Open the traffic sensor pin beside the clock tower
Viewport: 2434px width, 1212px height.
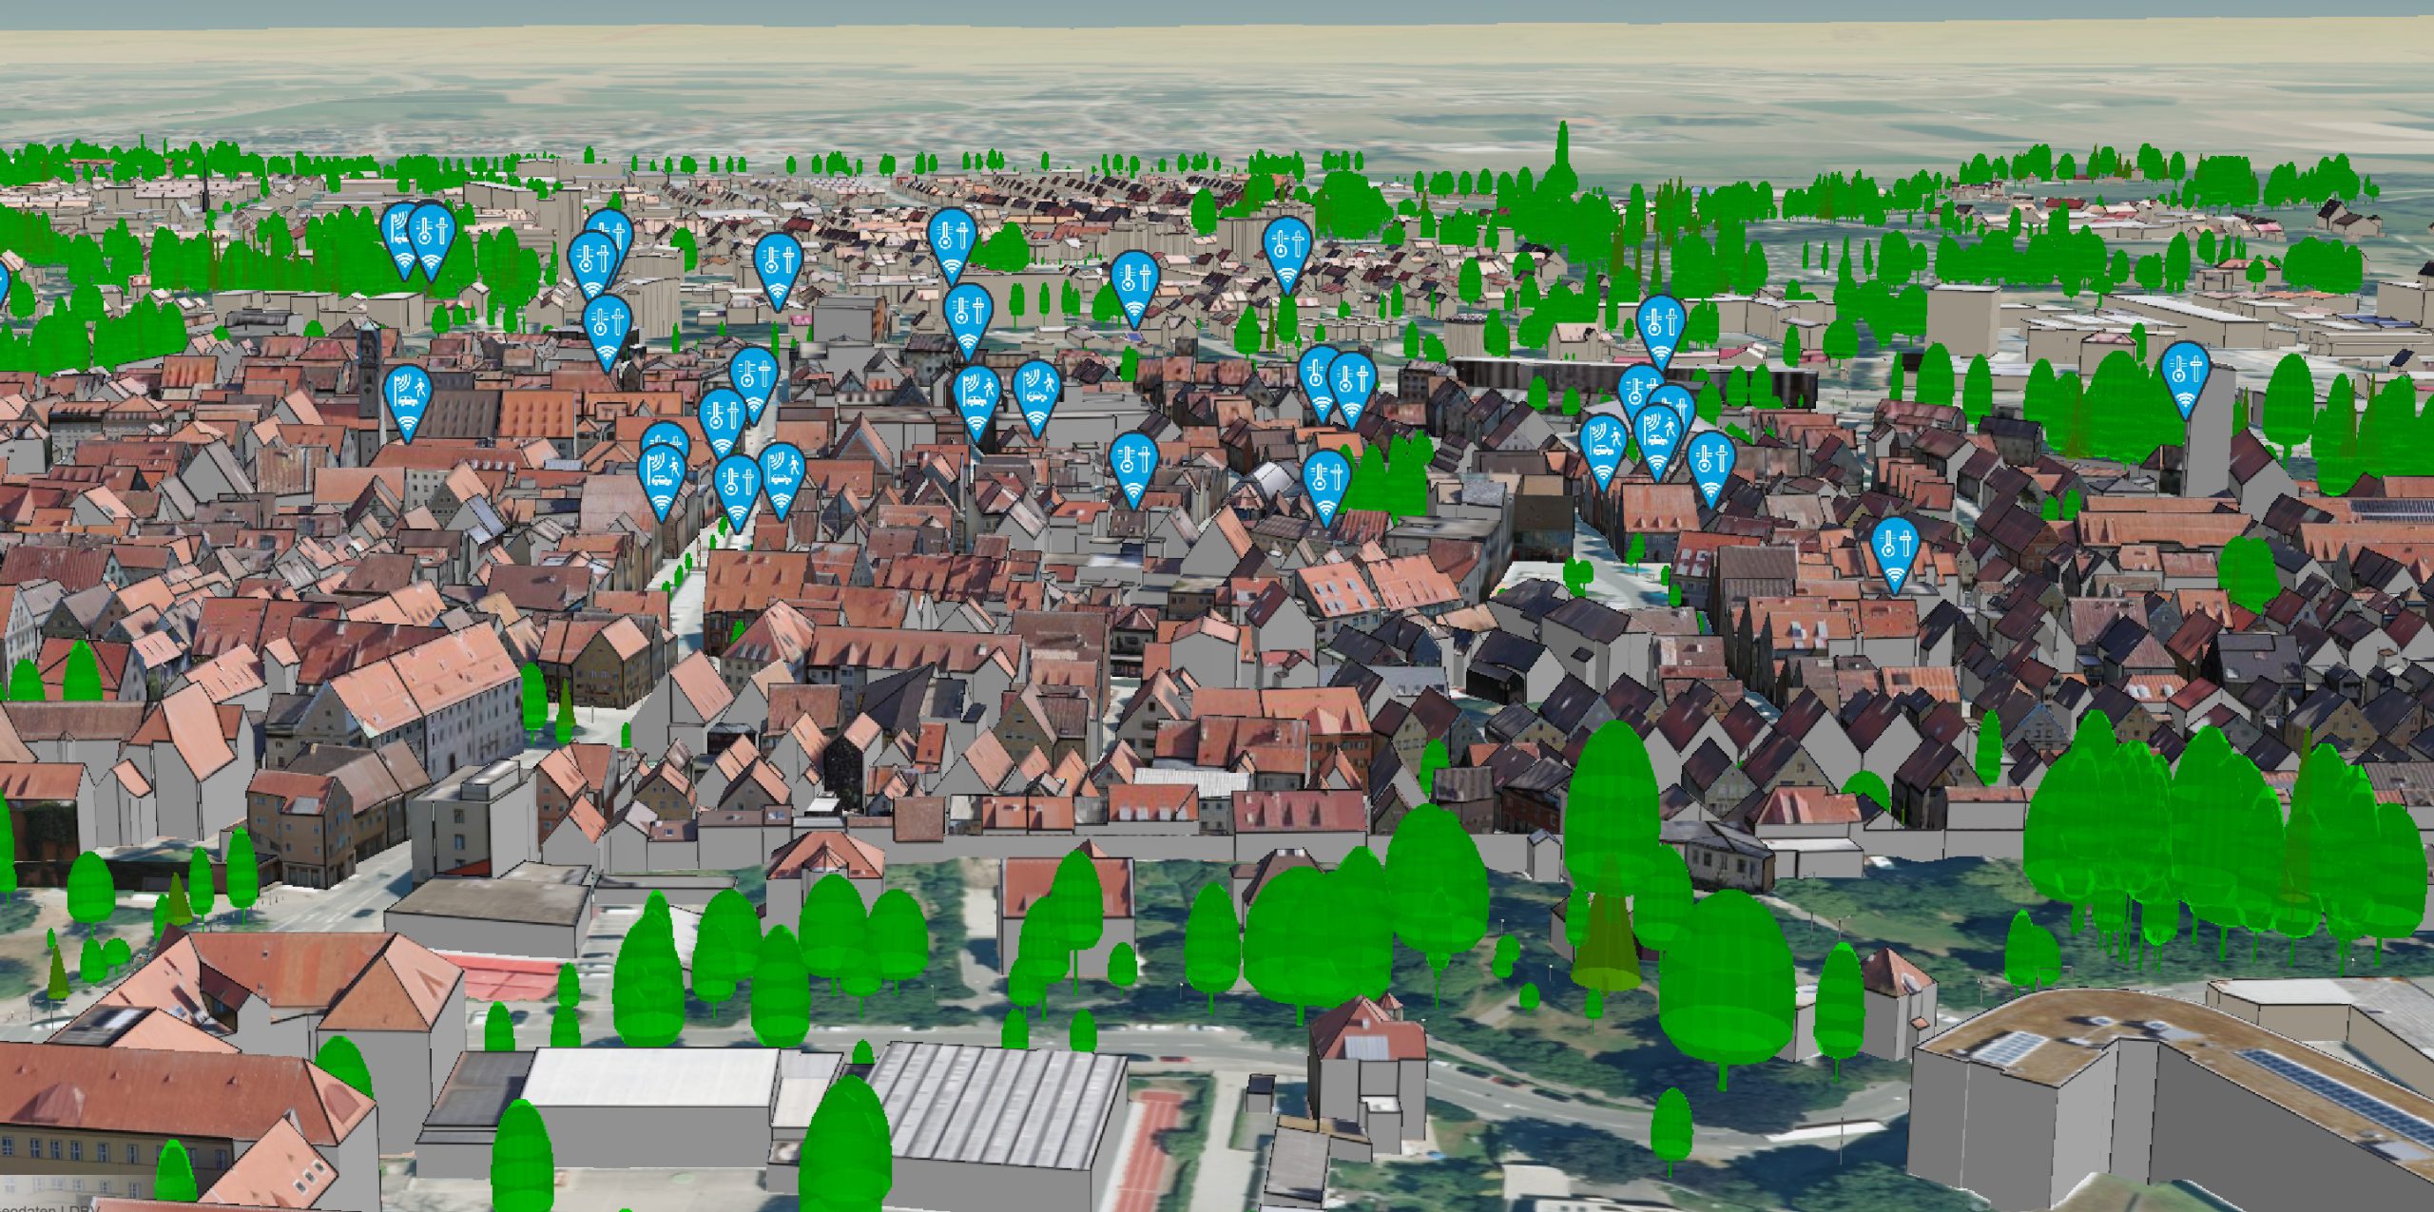pyautogui.click(x=408, y=402)
